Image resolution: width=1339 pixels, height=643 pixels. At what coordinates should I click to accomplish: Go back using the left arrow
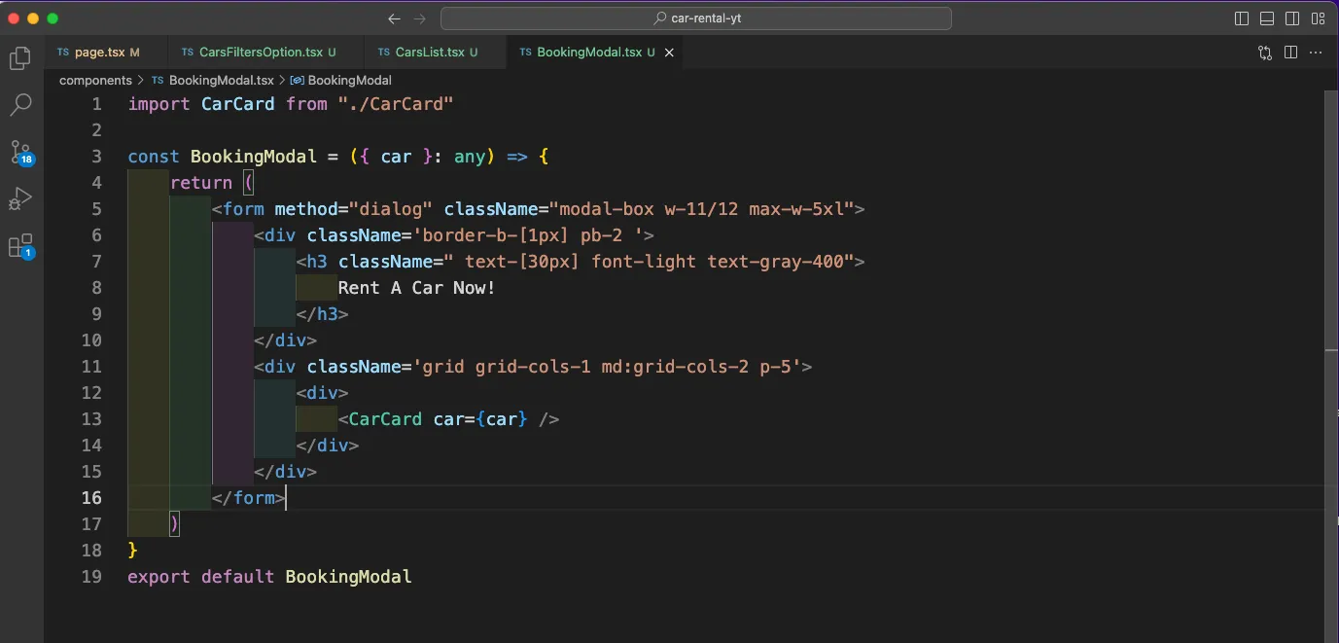[394, 18]
